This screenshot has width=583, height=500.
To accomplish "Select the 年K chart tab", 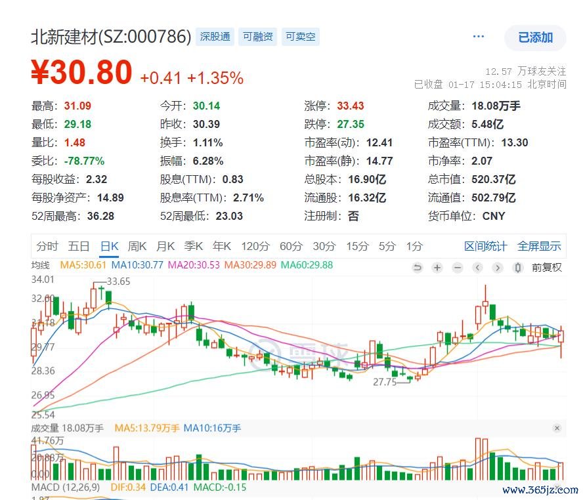I will pos(222,246).
